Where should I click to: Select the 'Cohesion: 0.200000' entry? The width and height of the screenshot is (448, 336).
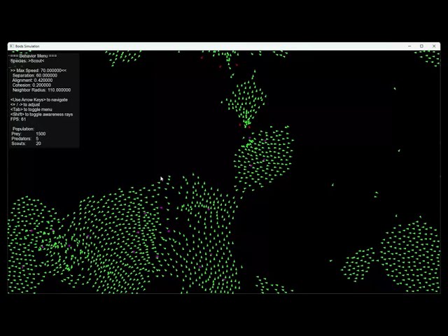click(31, 85)
